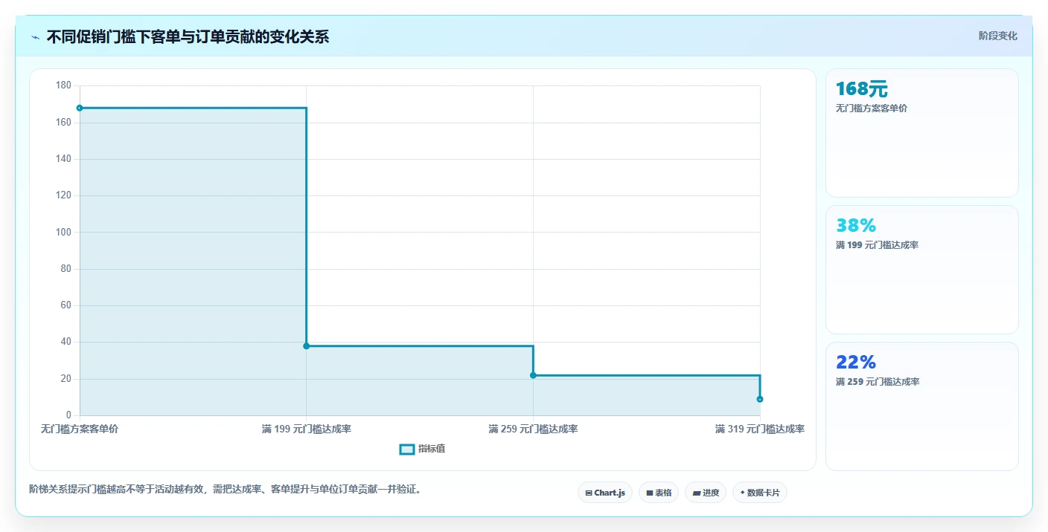Select the Chart.js chip
1048x532 pixels.
click(x=605, y=493)
